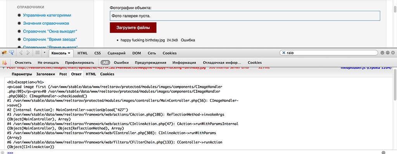Image resolution: width=397 pixels, height=154 pixels.
Task: Toggle Firebug's command editor lines icon
Action: point(38,53)
